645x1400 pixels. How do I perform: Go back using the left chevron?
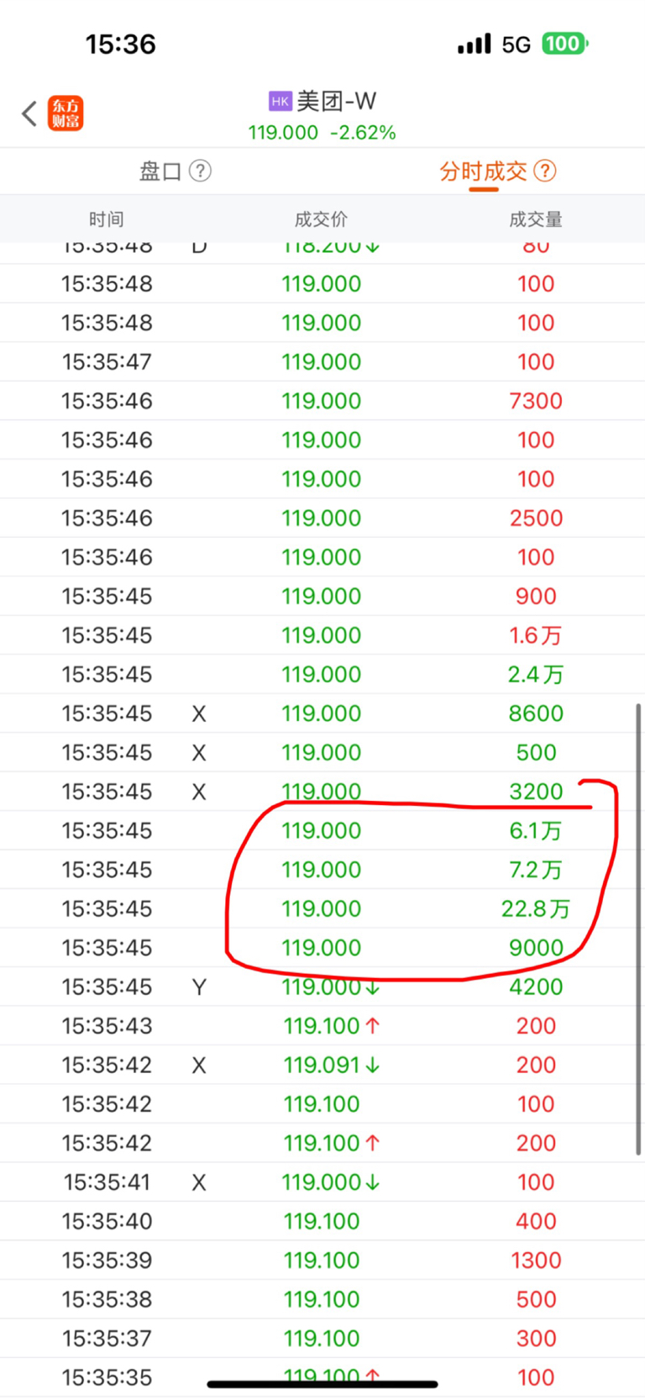29,113
